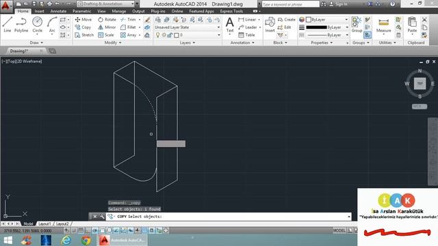Open Chrome from the taskbar
Screen dimensions: 438x246
pos(86,240)
